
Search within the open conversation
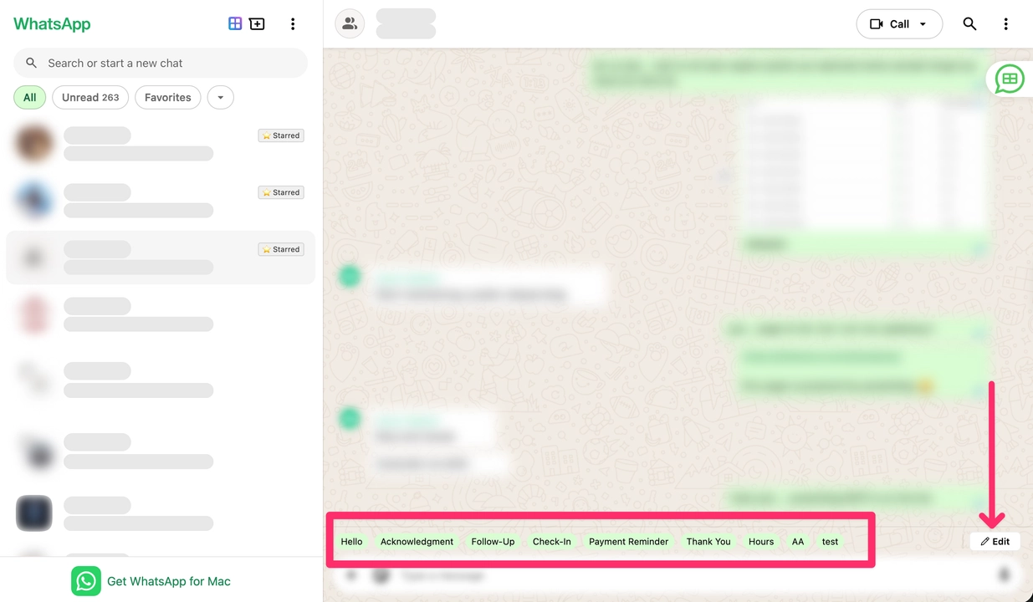[969, 24]
